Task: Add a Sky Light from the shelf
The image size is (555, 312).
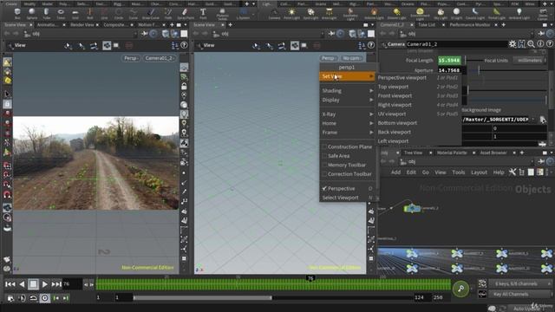Action: (x=441, y=14)
